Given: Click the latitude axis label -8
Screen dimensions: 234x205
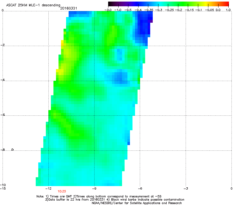Looking at the screenshot, I should pyautogui.click(x=3, y=150).
